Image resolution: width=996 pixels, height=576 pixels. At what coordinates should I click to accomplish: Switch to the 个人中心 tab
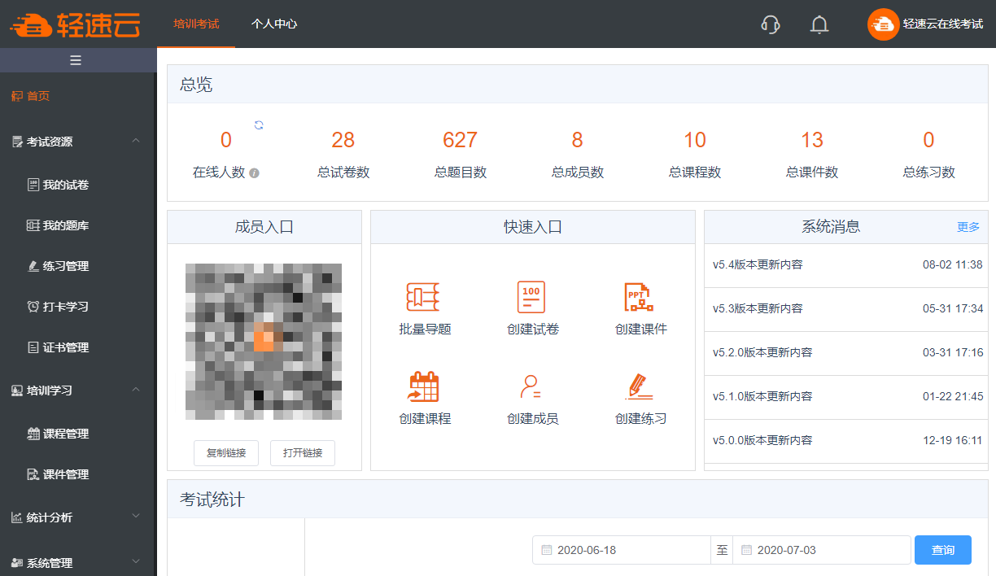274,24
